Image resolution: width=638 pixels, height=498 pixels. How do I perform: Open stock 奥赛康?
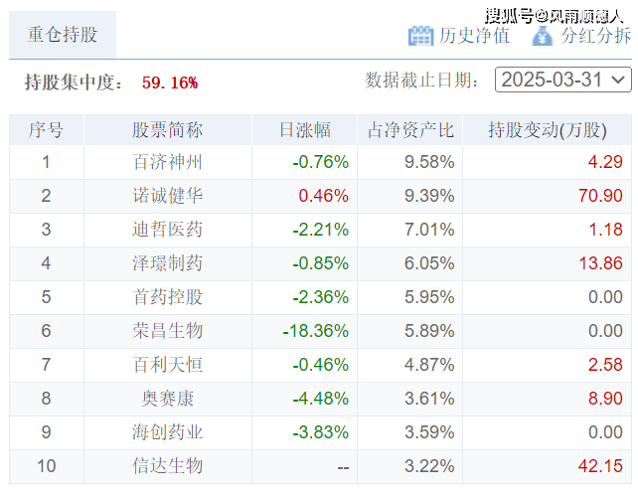167,399
